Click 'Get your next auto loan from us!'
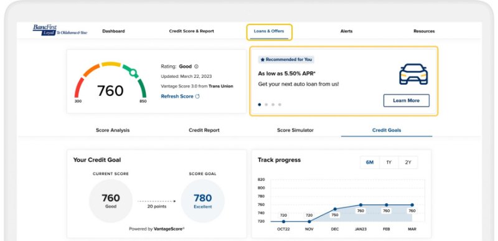 298,84
